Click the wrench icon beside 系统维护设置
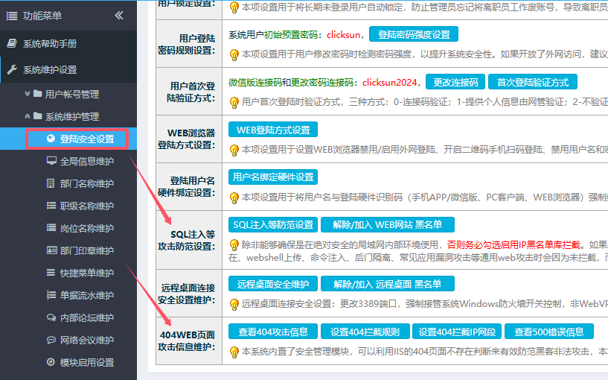The width and height of the screenshot is (608, 380). coord(11,69)
